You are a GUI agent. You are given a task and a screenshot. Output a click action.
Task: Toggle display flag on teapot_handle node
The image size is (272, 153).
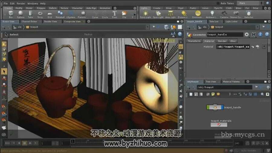pyautogui.click(x=222, y=107)
